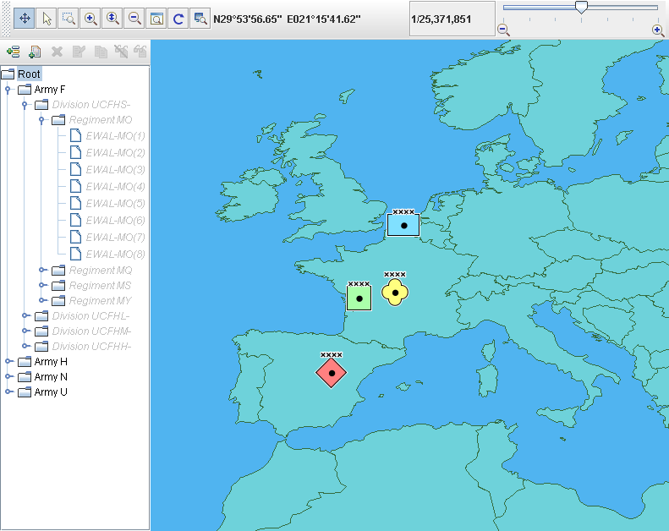This screenshot has height=531, width=669.
Task: Click the plus button right of the slider
Action: [x=657, y=30]
